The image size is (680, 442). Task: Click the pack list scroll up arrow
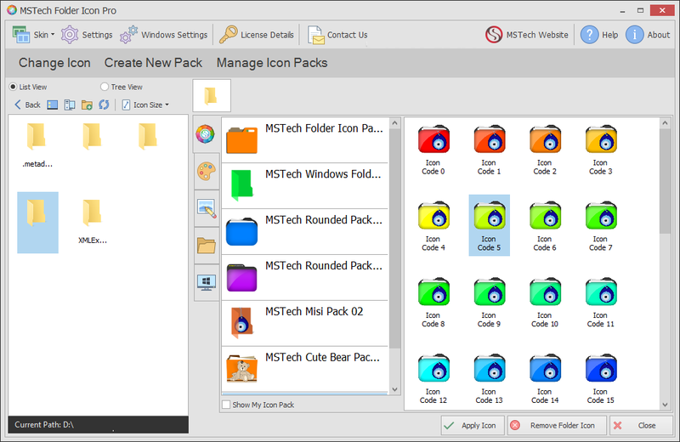coord(394,123)
